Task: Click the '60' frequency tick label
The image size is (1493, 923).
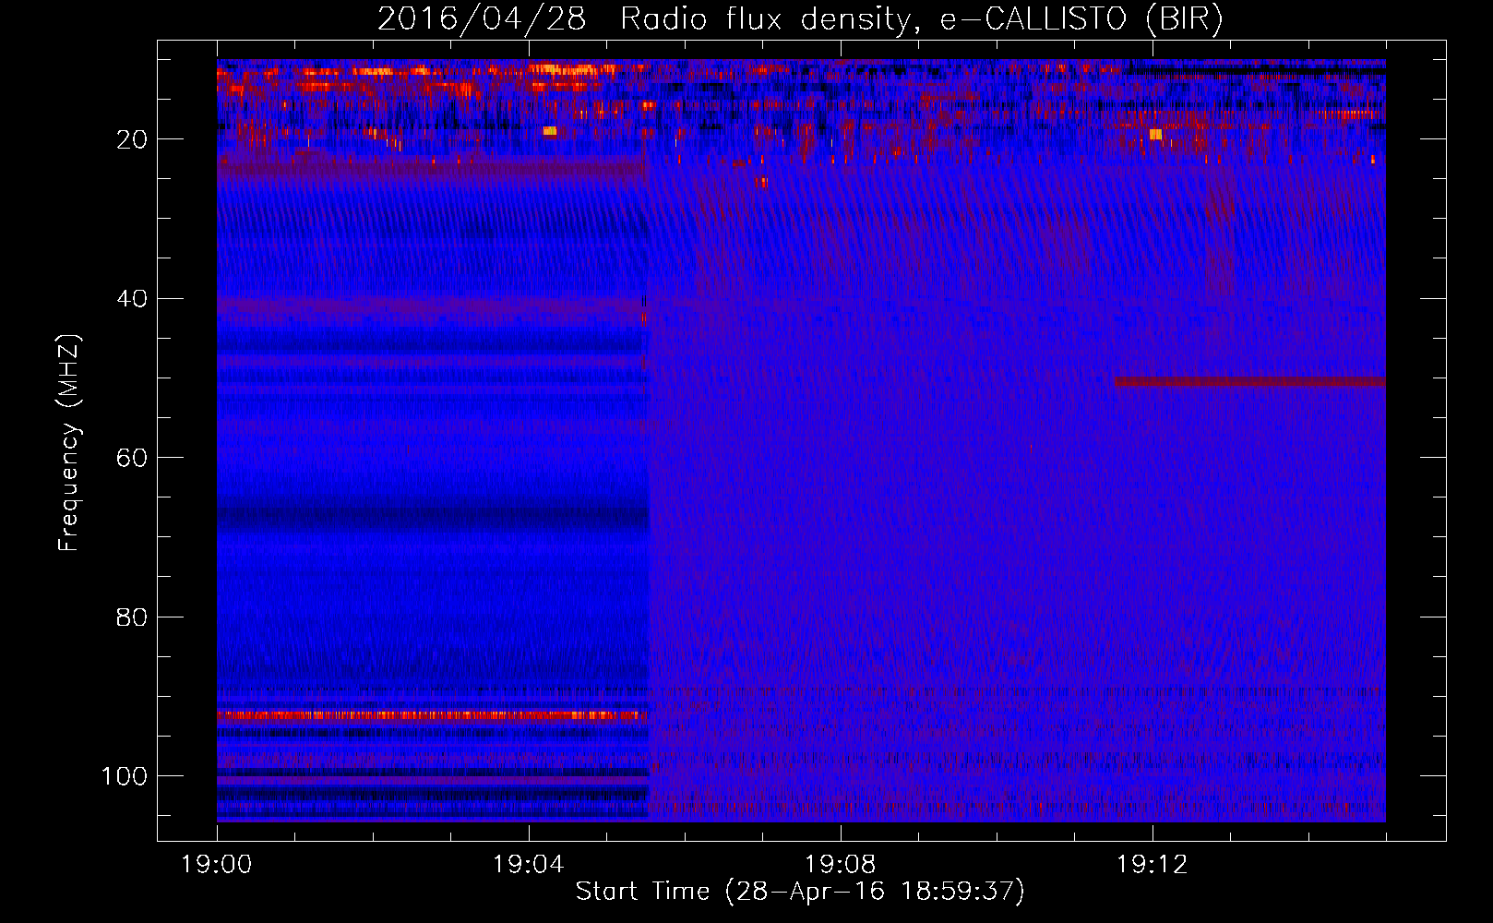Action: click(x=132, y=458)
